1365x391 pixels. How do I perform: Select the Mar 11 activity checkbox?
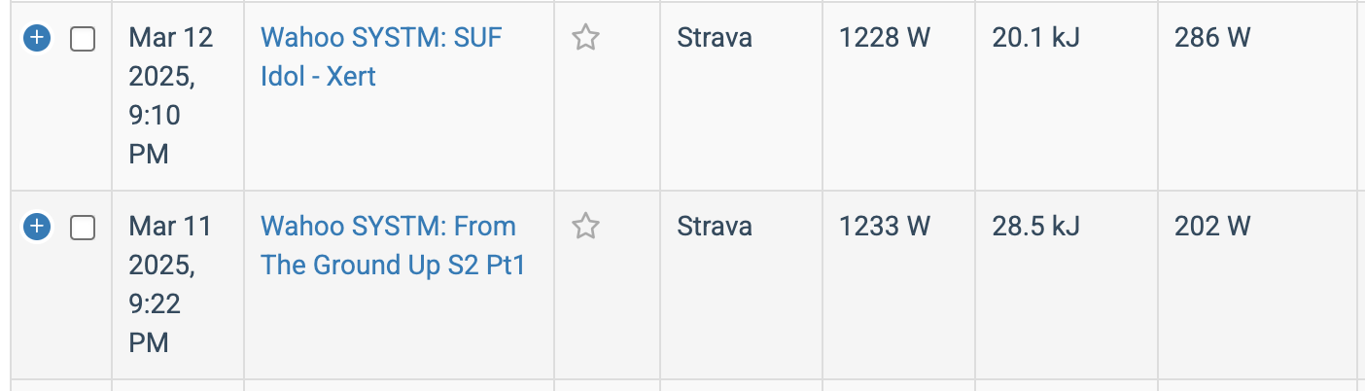[x=83, y=228]
